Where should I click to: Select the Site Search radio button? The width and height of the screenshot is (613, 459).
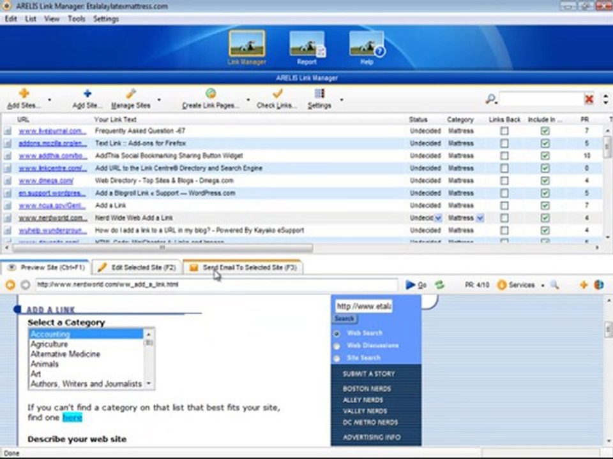tap(337, 358)
